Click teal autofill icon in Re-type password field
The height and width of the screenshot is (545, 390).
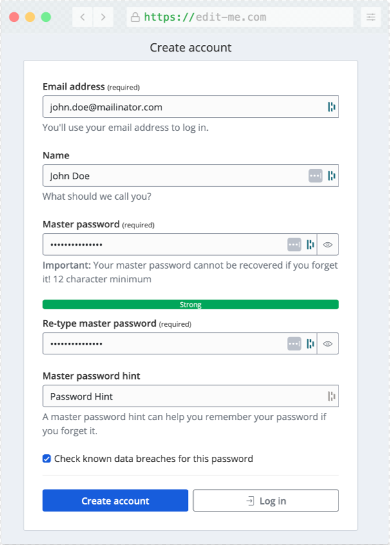(310, 343)
